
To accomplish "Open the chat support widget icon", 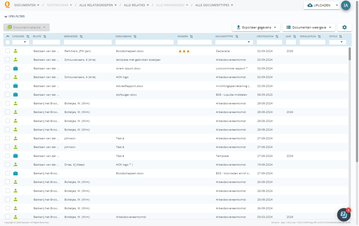I will (344, 215).
